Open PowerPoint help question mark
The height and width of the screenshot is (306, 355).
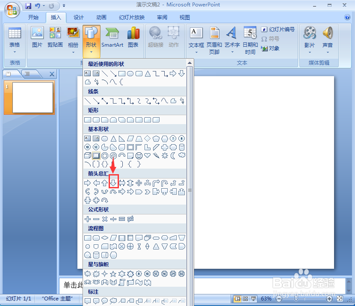point(347,17)
